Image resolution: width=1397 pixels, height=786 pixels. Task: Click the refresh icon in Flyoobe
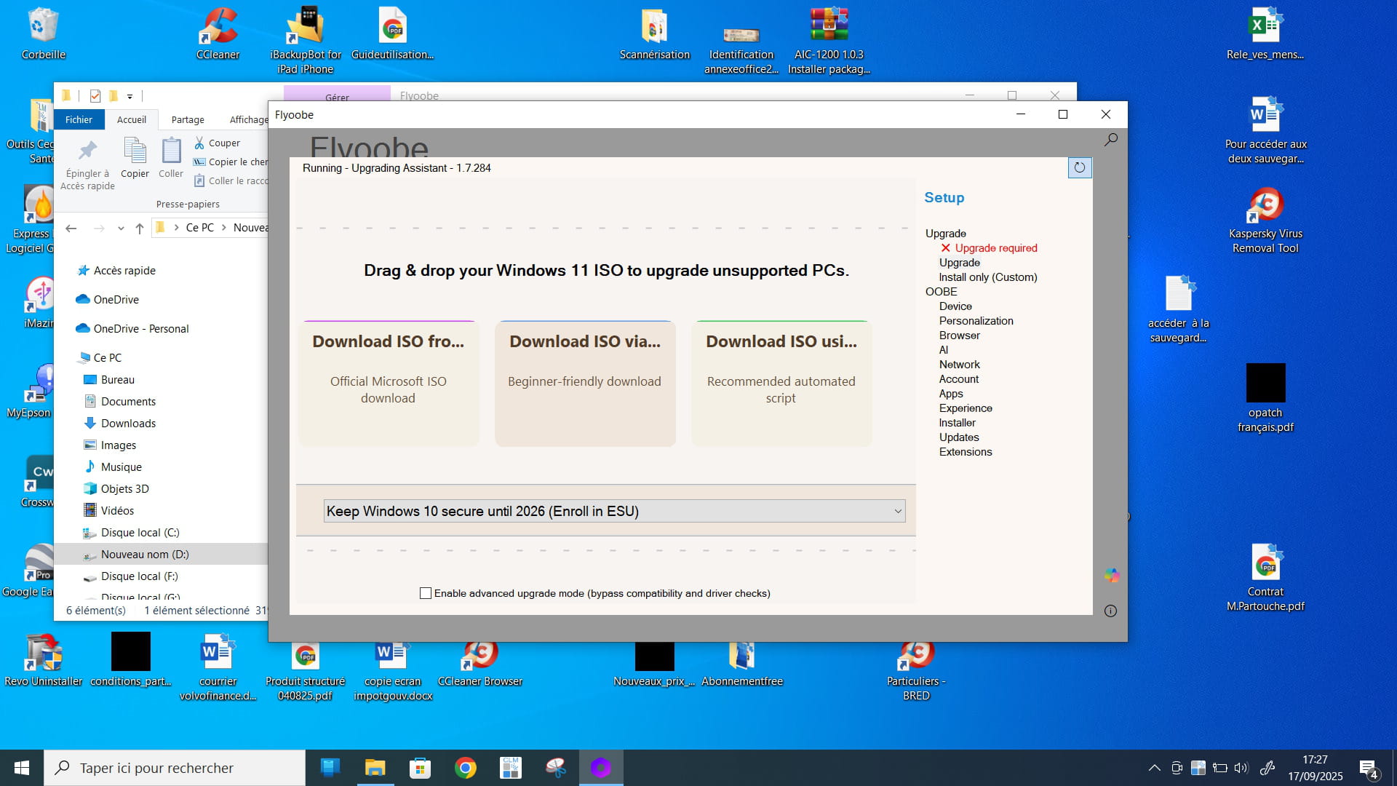(1080, 167)
